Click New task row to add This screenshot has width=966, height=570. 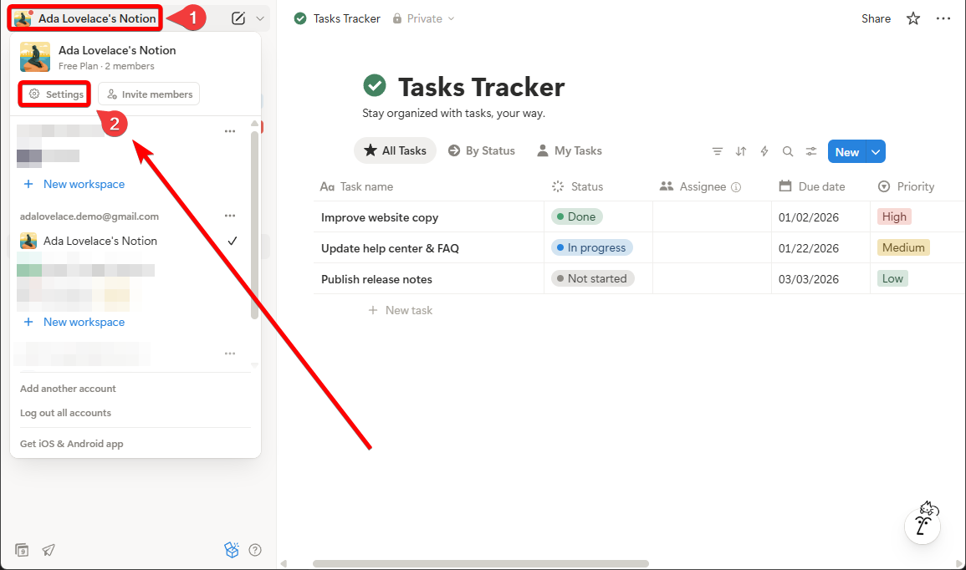point(401,310)
